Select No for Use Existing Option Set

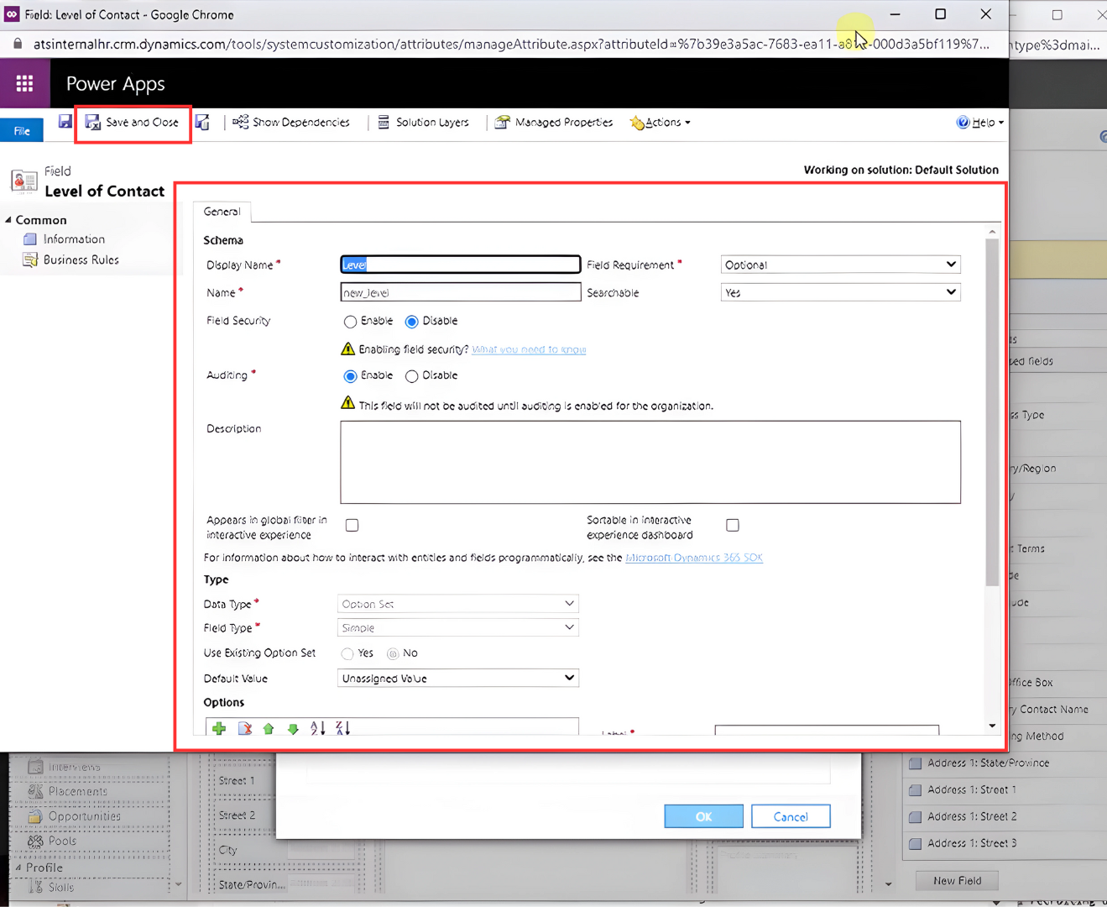(393, 653)
